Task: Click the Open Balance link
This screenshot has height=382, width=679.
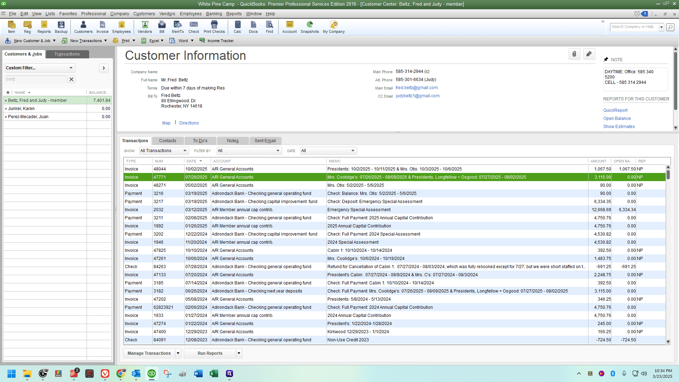Action: click(x=617, y=118)
